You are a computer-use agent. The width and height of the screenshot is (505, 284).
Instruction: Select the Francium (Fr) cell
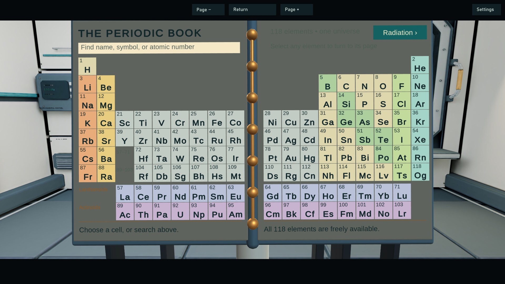click(x=88, y=174)
